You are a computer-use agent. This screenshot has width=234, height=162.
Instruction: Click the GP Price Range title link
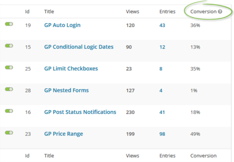click(x=63, y=134)
